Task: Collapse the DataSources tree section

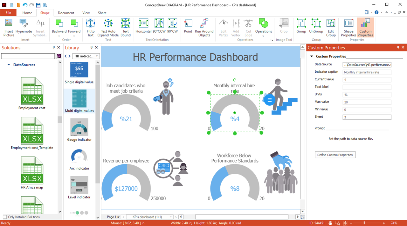Action: pos(9,65)
